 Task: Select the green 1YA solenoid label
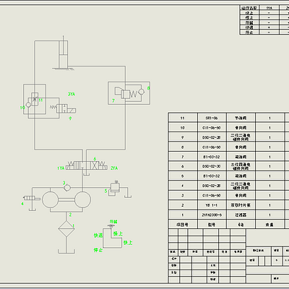click(x=61, y=168)
